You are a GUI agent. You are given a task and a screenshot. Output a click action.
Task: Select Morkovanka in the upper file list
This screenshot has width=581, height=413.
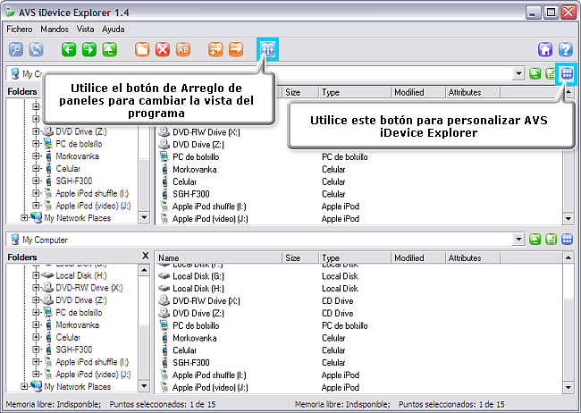coord(195,170)
